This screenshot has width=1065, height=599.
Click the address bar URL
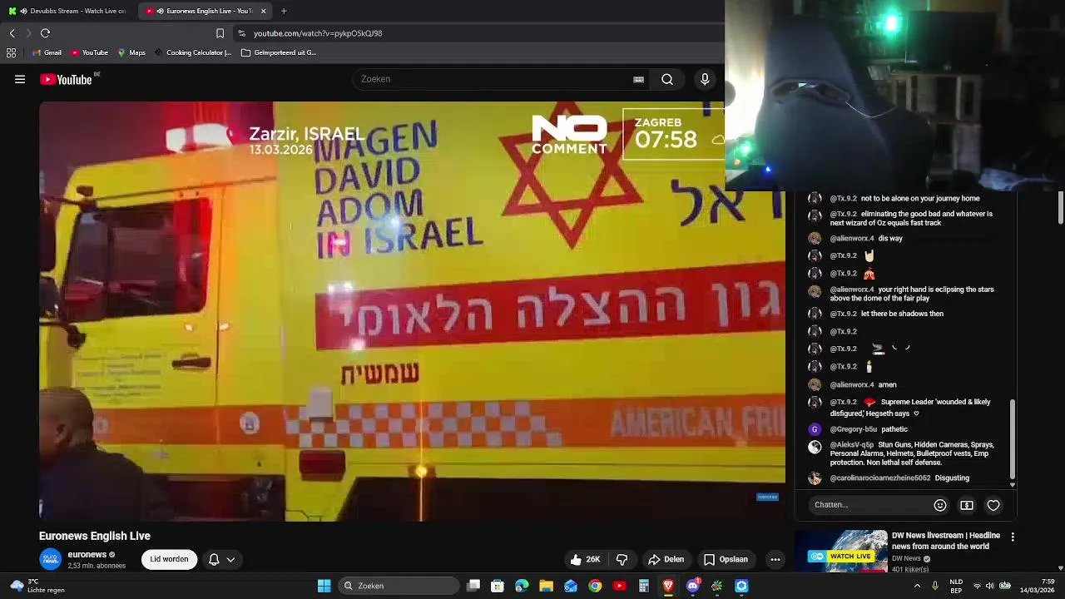click(318, 33)
